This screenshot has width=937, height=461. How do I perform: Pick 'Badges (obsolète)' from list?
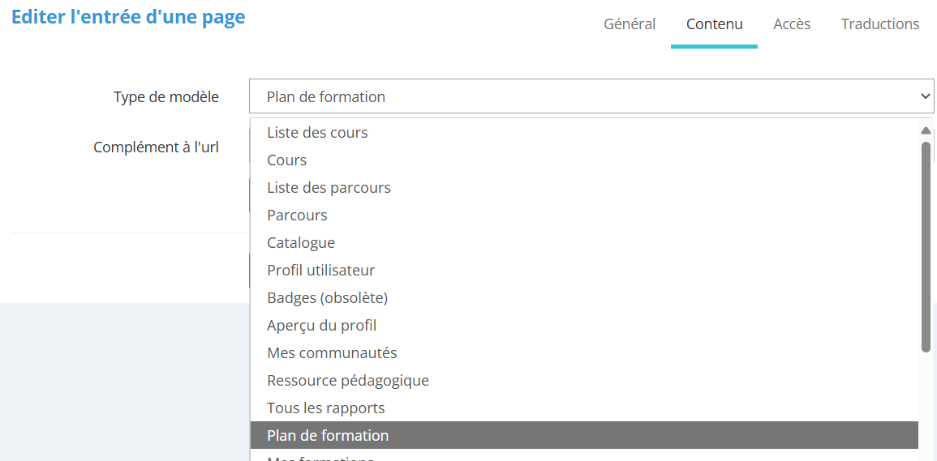click(x=327, y=298)
